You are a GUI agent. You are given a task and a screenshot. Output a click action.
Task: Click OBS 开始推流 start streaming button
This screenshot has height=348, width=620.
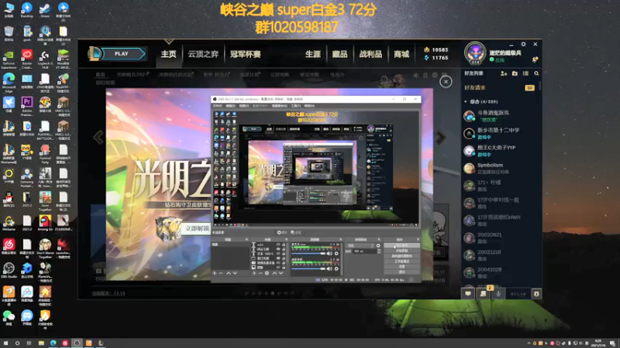(401, 245)
